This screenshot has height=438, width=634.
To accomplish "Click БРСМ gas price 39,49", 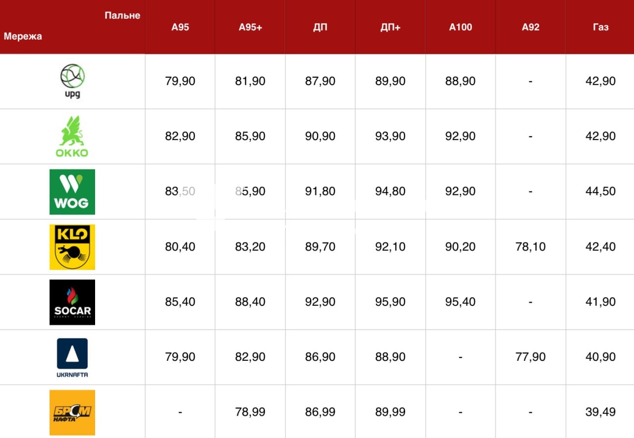I will pos(600,412).
